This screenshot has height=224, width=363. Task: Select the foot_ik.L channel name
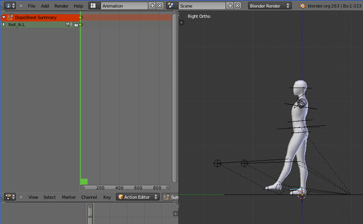pos(16,24)
